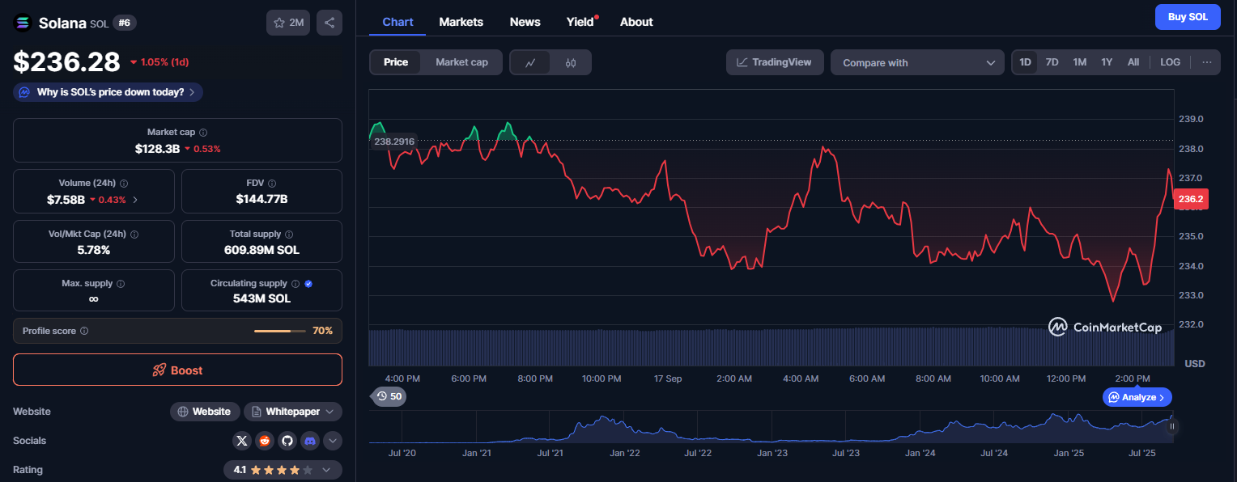
Task: Open the News tab
Action: click(525, 22)
